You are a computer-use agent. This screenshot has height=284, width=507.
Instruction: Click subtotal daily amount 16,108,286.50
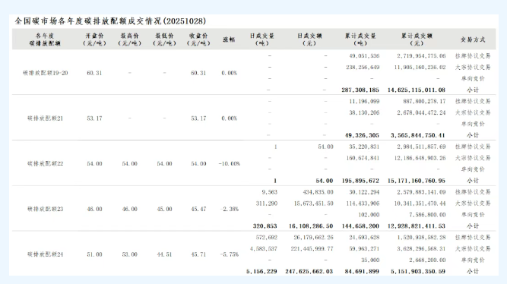(x=311, y=226)
